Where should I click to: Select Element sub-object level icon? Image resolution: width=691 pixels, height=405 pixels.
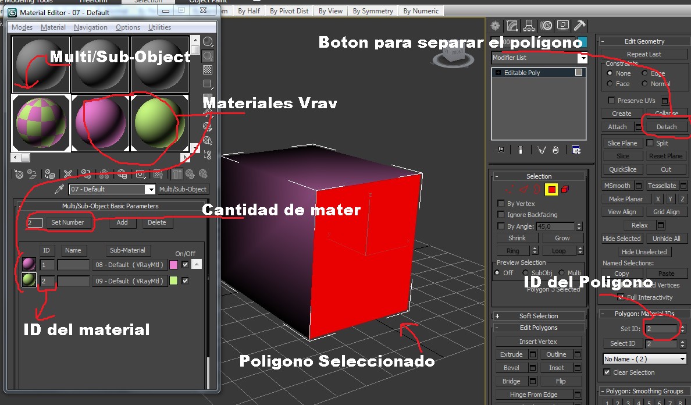[x=565, y=189]
